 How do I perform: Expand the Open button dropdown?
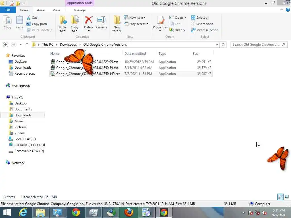(x=185, y=18)
